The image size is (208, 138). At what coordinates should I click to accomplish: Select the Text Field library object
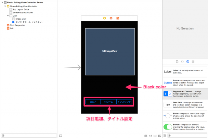coord(185,105)
